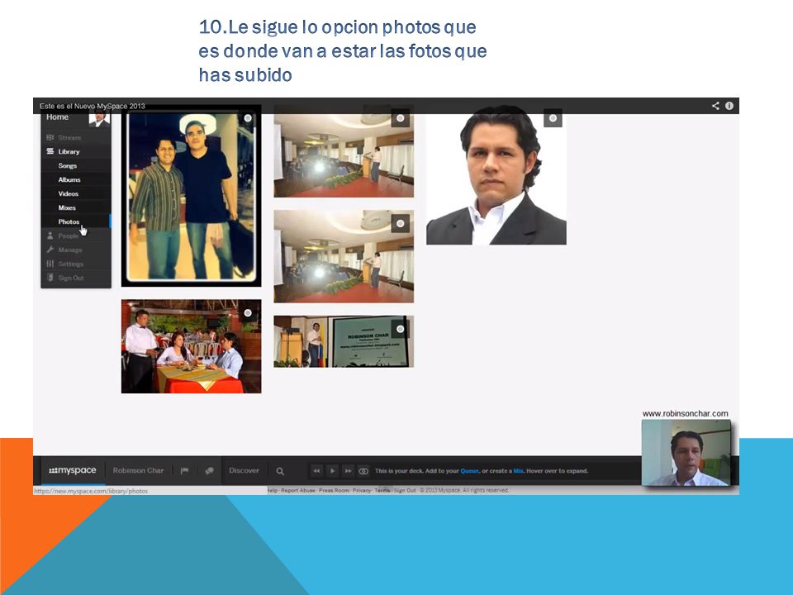The height and width of the screenshot is (595, 793).
Task: Click the info icon in video title bar
Action: [x=729, y=106]
